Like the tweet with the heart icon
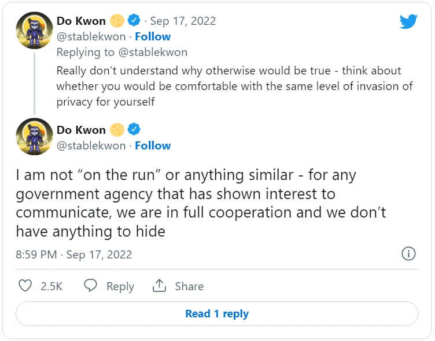 [x=25, y=286]
